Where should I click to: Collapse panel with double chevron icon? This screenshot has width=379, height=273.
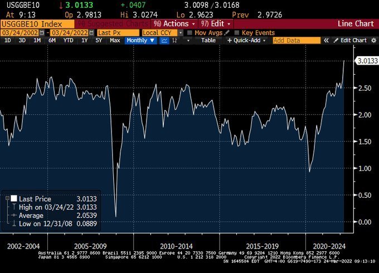click(326, 40)
